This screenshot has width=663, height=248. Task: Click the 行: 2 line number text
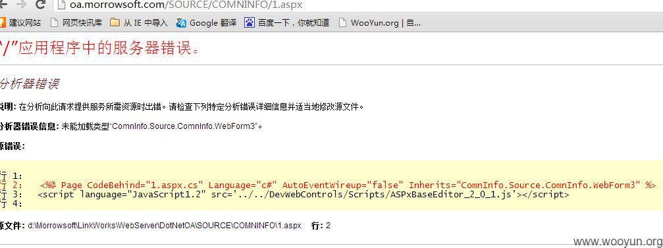pyautogui.click(x=321, y=226)
